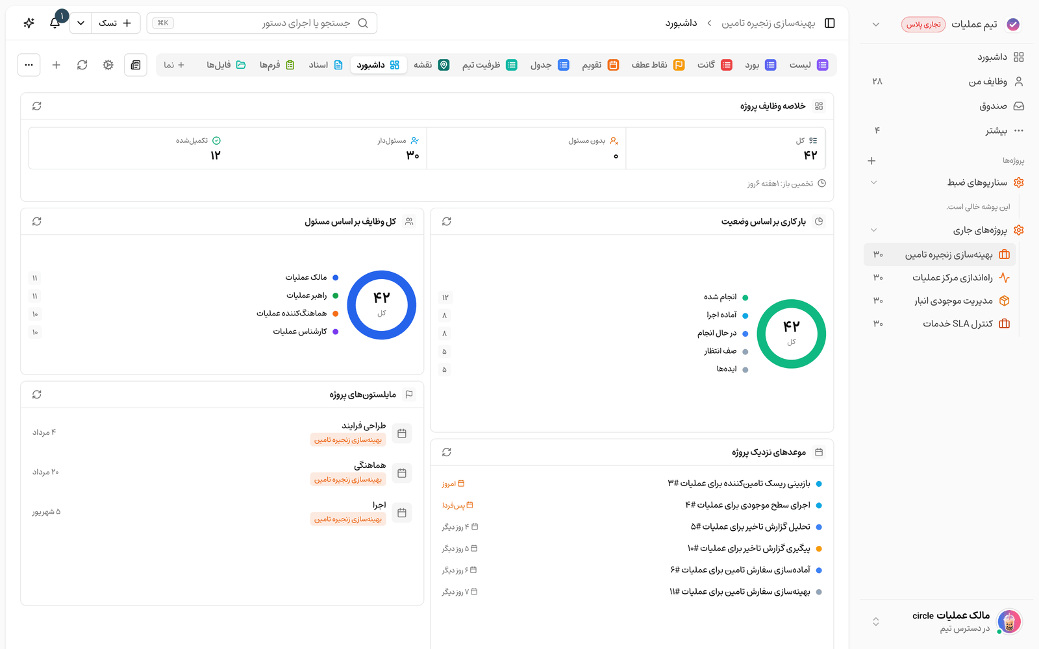Viewport: 1039px width, 649px height.
Task: Click the «کل» total tasks summary card
Action: click(x=726, y=148)
